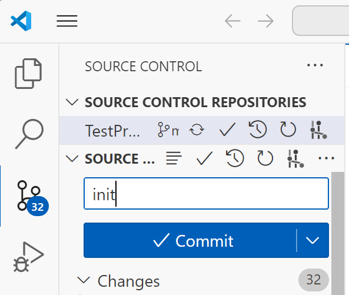Click the blue Commit button

pyautogui.click(x=190, y=240)
